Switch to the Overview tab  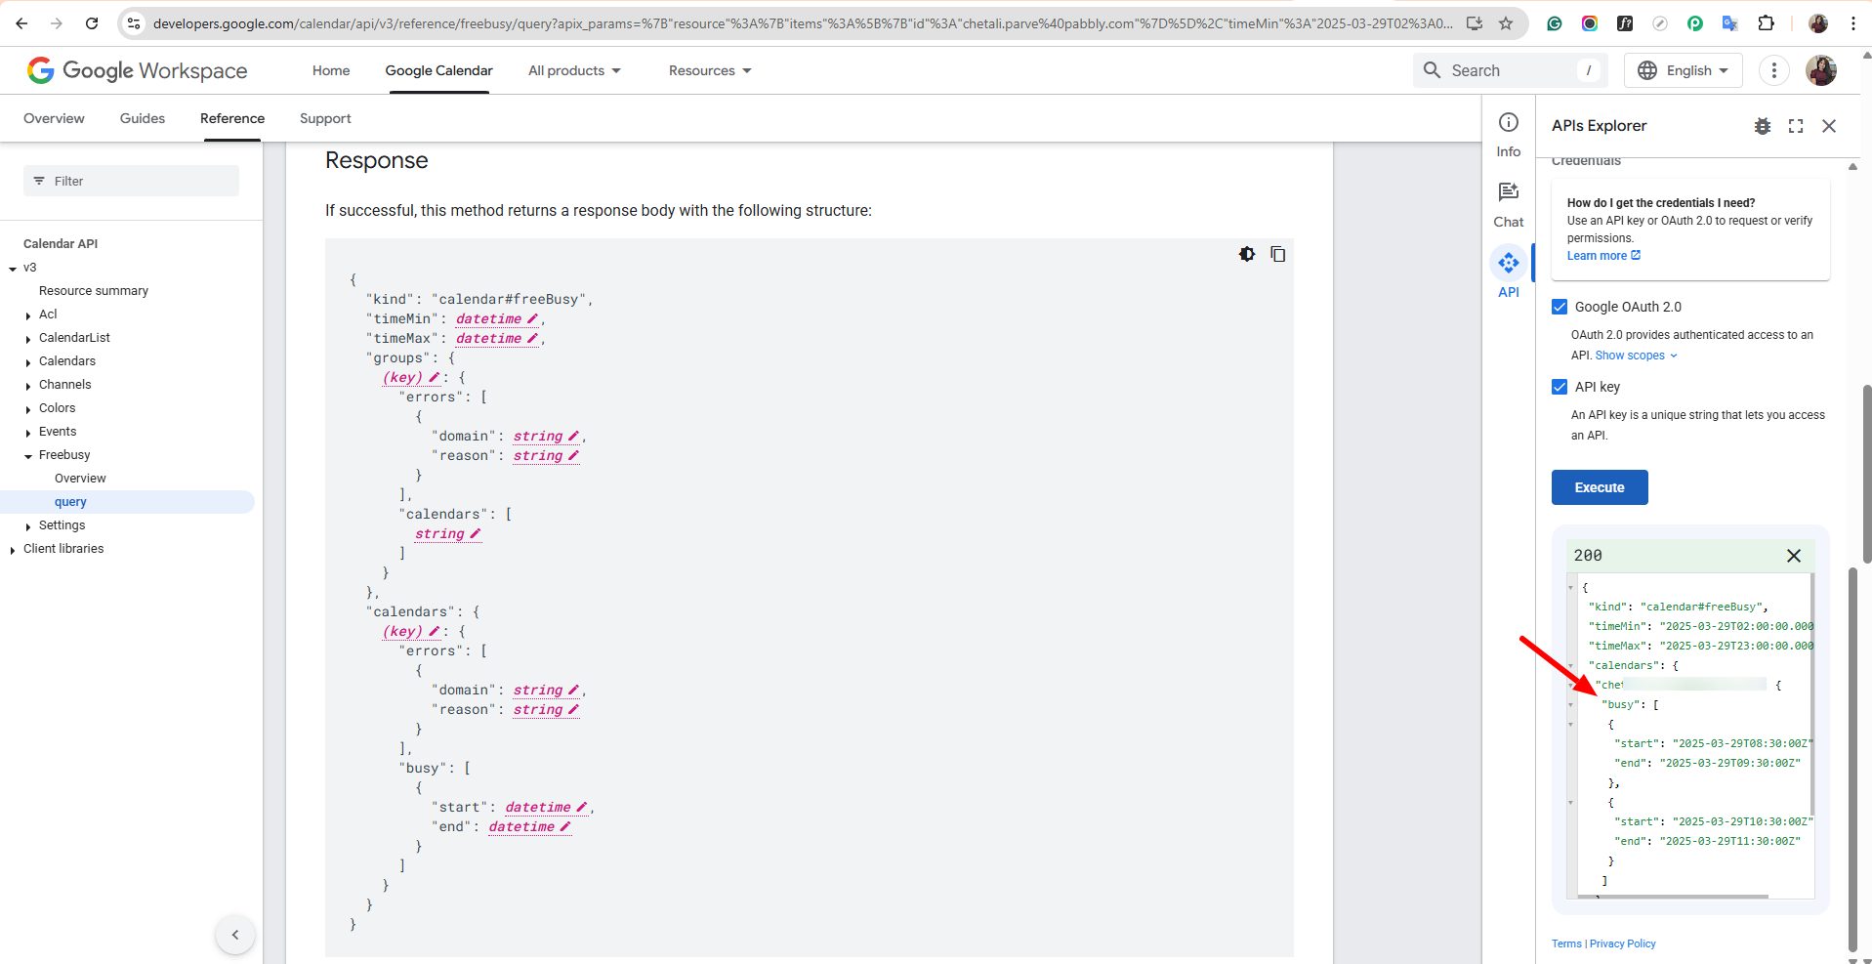pyautogui.click(x=54, y=118)
